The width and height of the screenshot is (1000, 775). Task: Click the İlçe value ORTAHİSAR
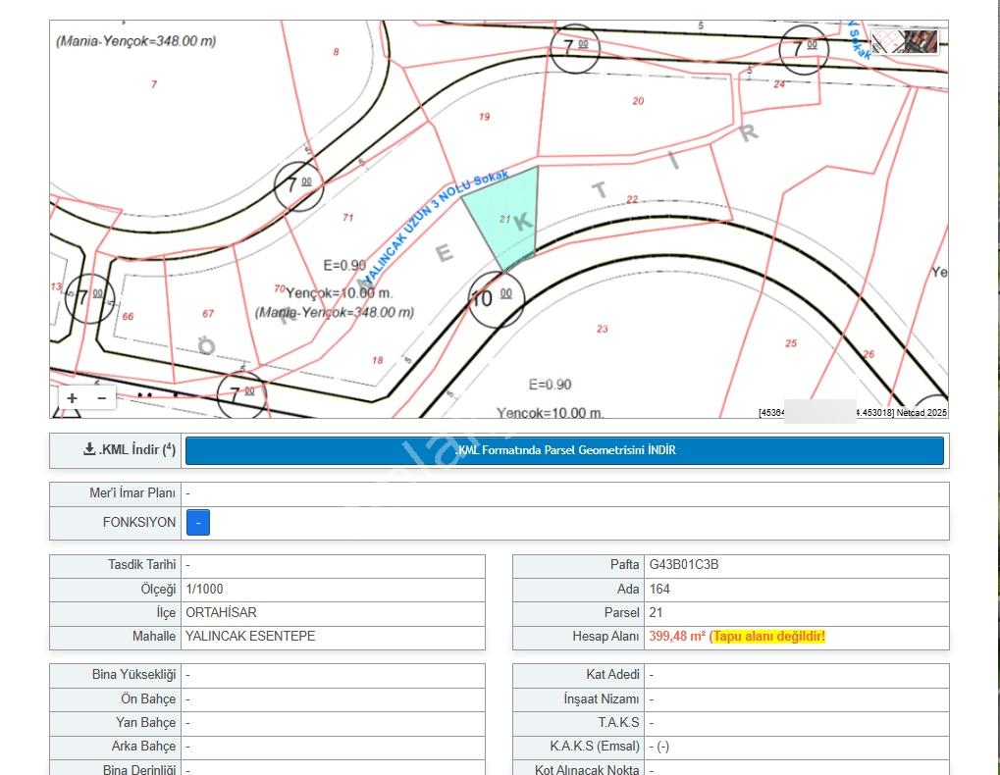point(221,612)
